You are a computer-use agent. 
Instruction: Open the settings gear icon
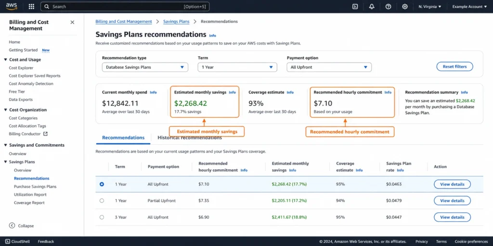pos(405,7)
